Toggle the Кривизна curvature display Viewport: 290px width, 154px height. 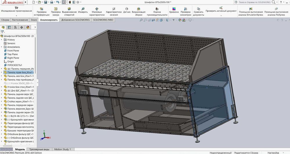click(x=174, y=9)
